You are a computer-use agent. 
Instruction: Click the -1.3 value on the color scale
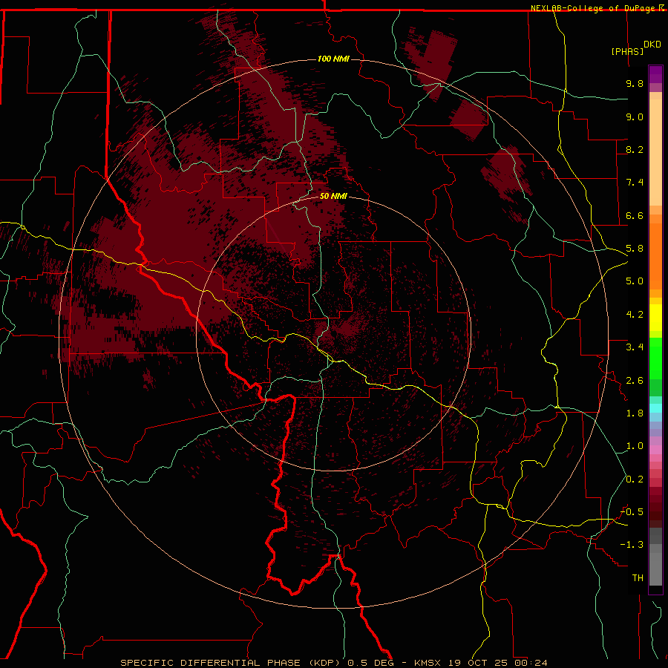632,545
